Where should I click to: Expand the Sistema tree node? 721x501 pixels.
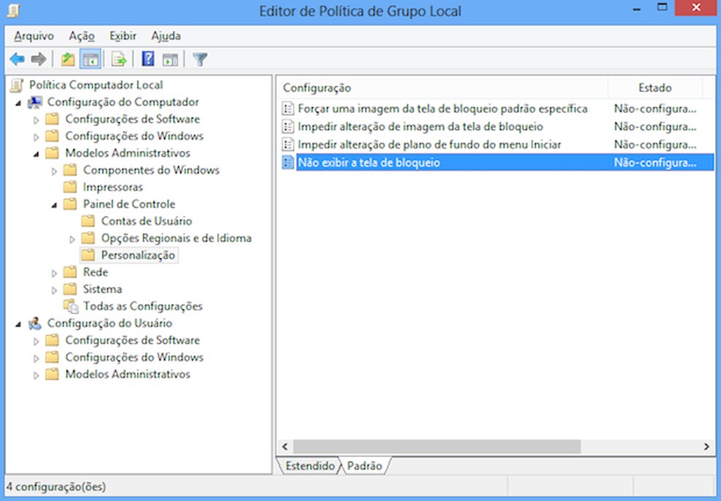coord(54,290)
